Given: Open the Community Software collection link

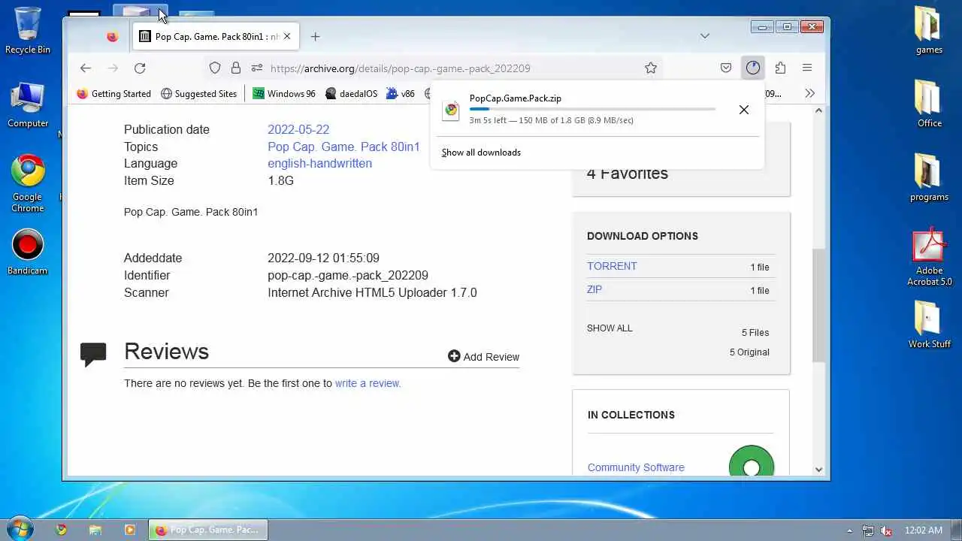Looking at the screenshot, I should [636, 467].
